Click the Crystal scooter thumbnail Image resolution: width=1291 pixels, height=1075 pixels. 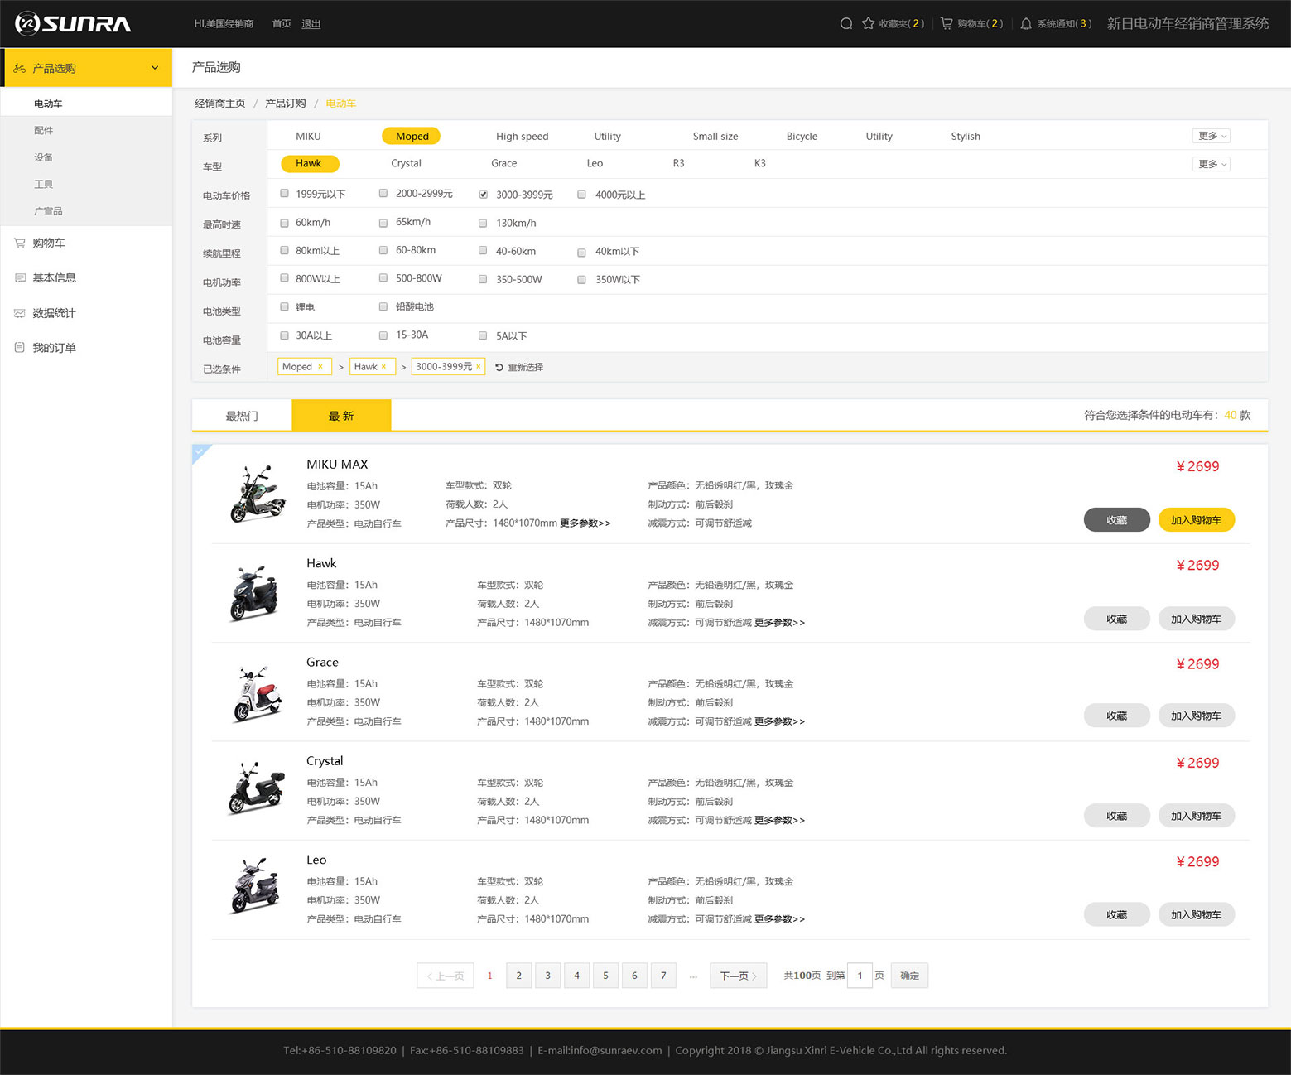tap(256, 788)
